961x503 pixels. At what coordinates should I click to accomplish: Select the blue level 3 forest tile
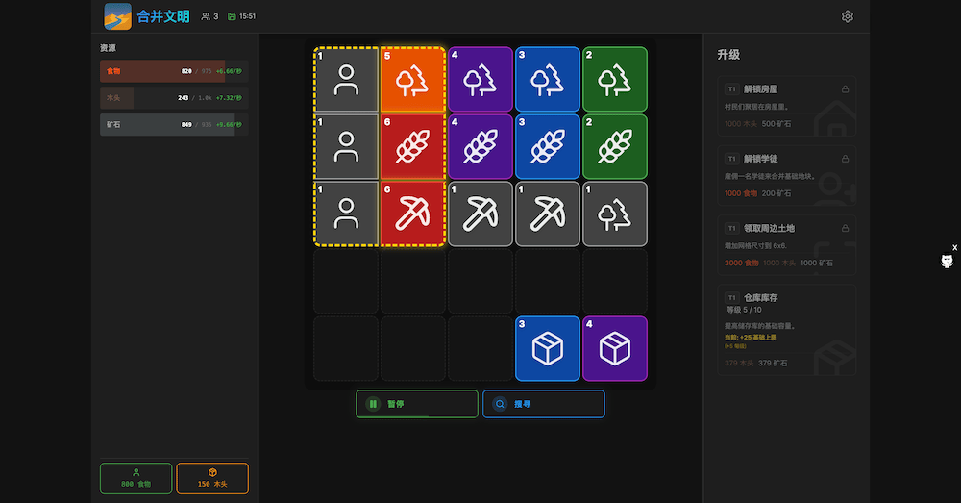[548, 80]
